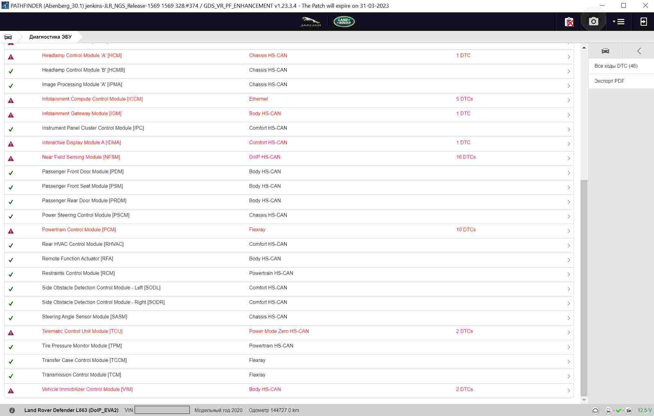The height and width of the screenshot is (416, 654).
Task: Click the cloud status icon at bottom right
Action: tap(595, 410)
